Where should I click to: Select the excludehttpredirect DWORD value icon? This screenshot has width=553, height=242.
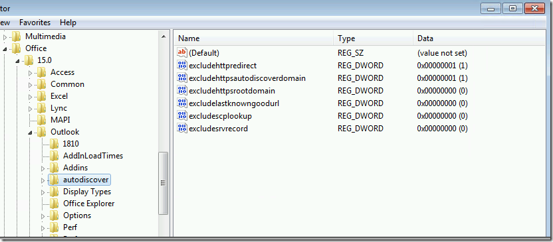[x=182, y=66]
